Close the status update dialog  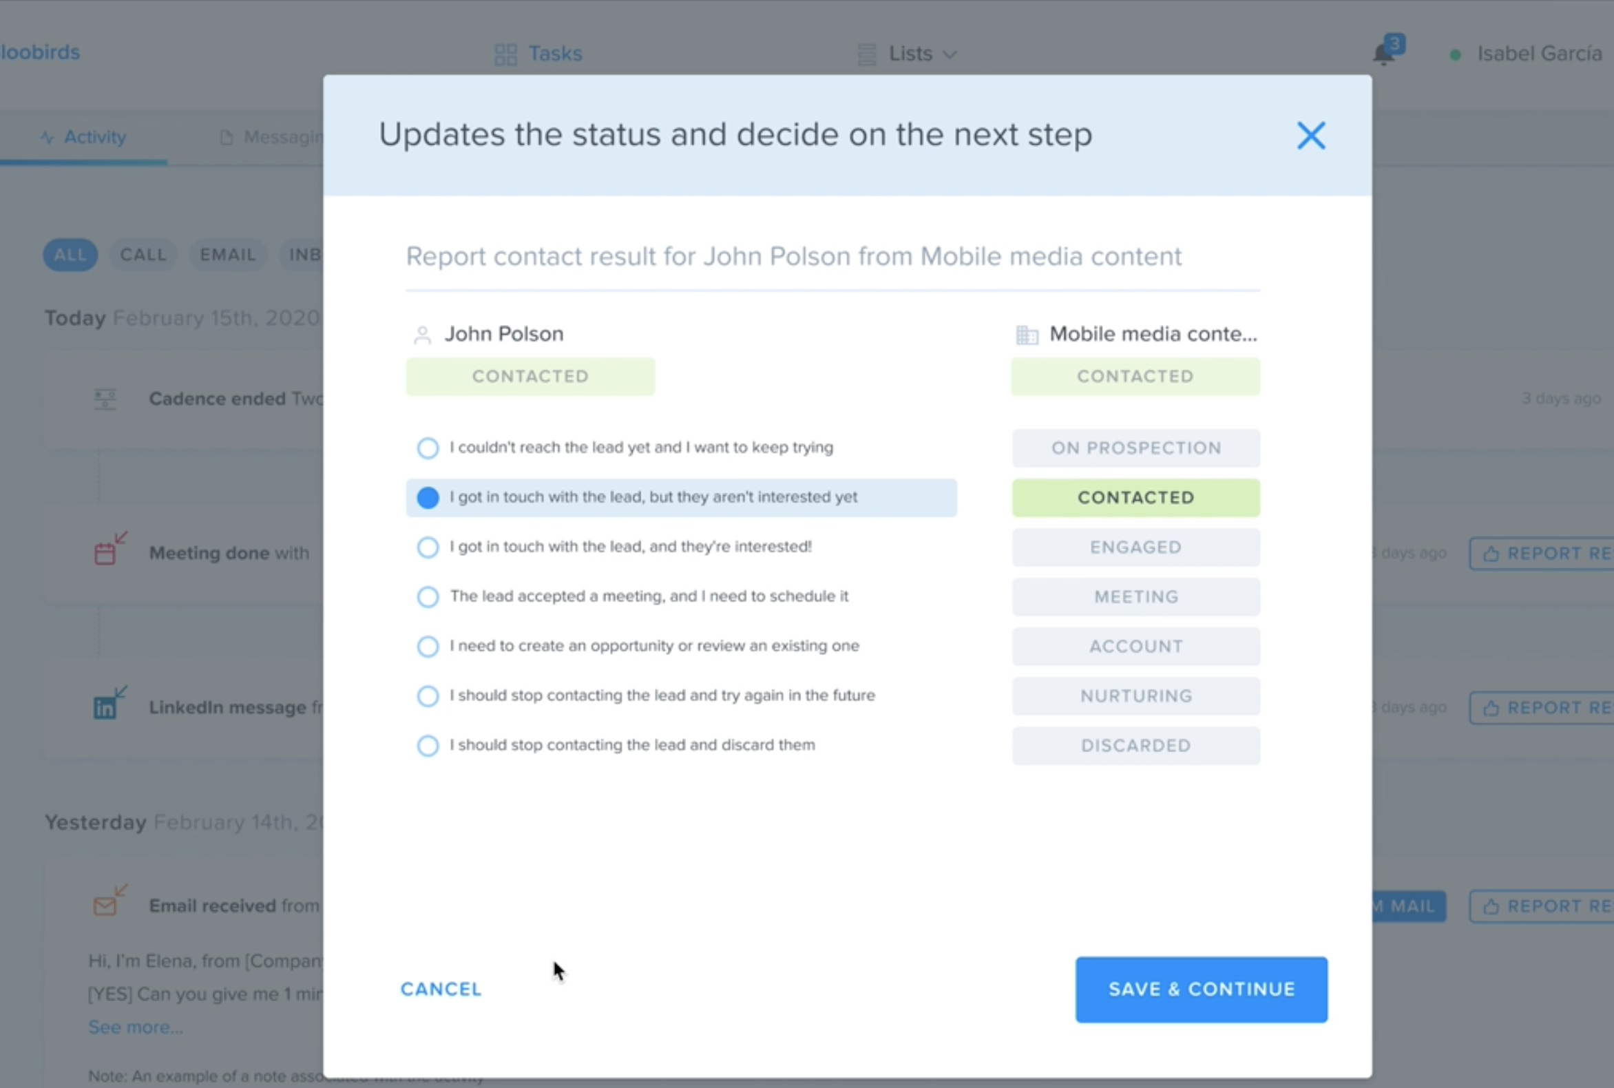(1310, 135)
